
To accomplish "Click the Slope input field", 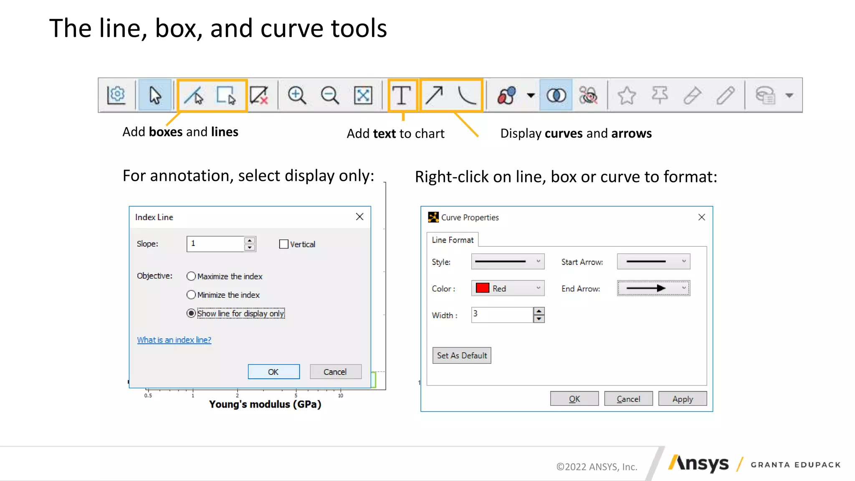I will click(215, 244).
